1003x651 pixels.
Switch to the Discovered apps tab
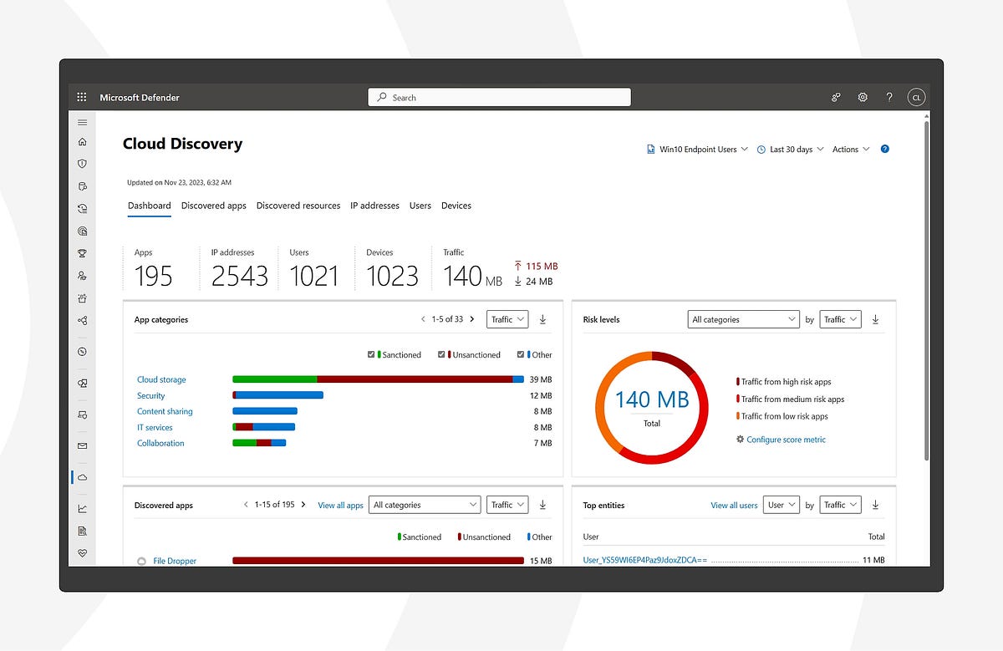[213, 206]
